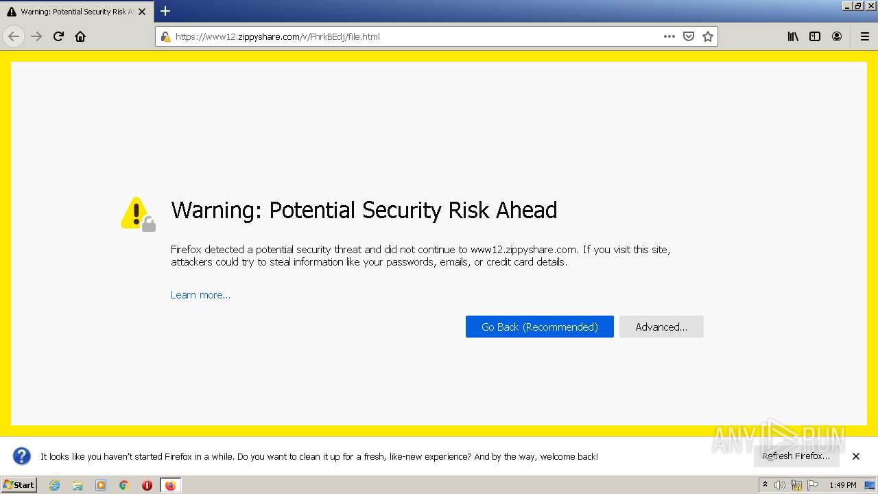Open the Advanced... options
This screenshot has width=878, height=494.
(661, 327)
